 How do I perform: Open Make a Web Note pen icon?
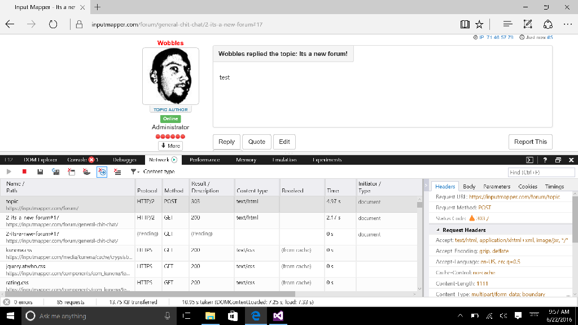(528, 24)
